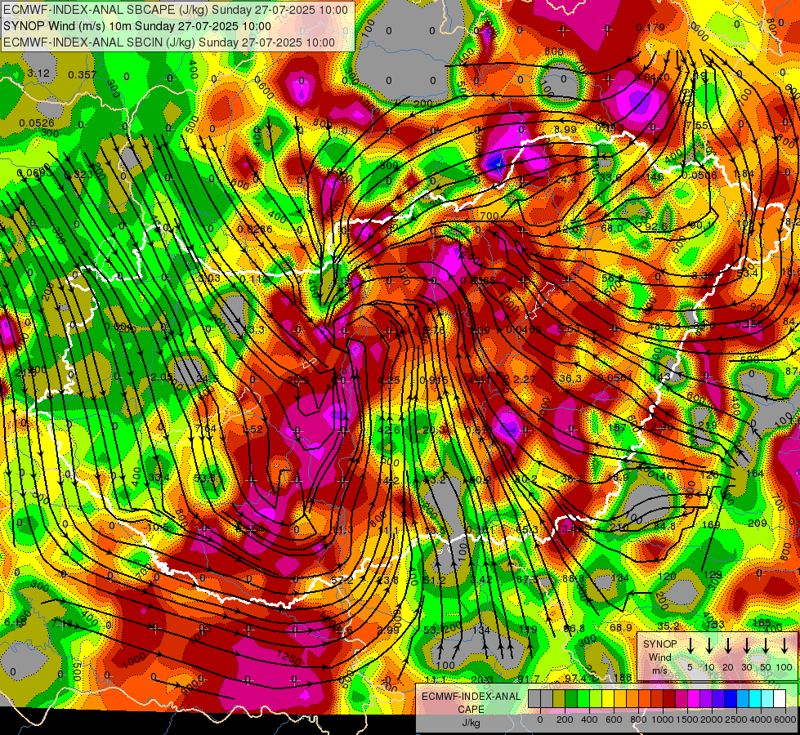Click the map value 57.2
Viewport: 800px width, 735px height.
(x=342, y=581)
